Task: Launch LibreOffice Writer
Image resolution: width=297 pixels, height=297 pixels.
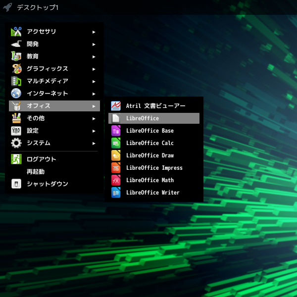Action: tap(154, 193)
